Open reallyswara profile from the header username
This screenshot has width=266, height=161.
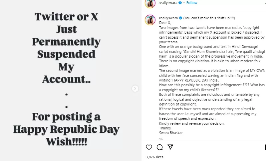[168, 3]
